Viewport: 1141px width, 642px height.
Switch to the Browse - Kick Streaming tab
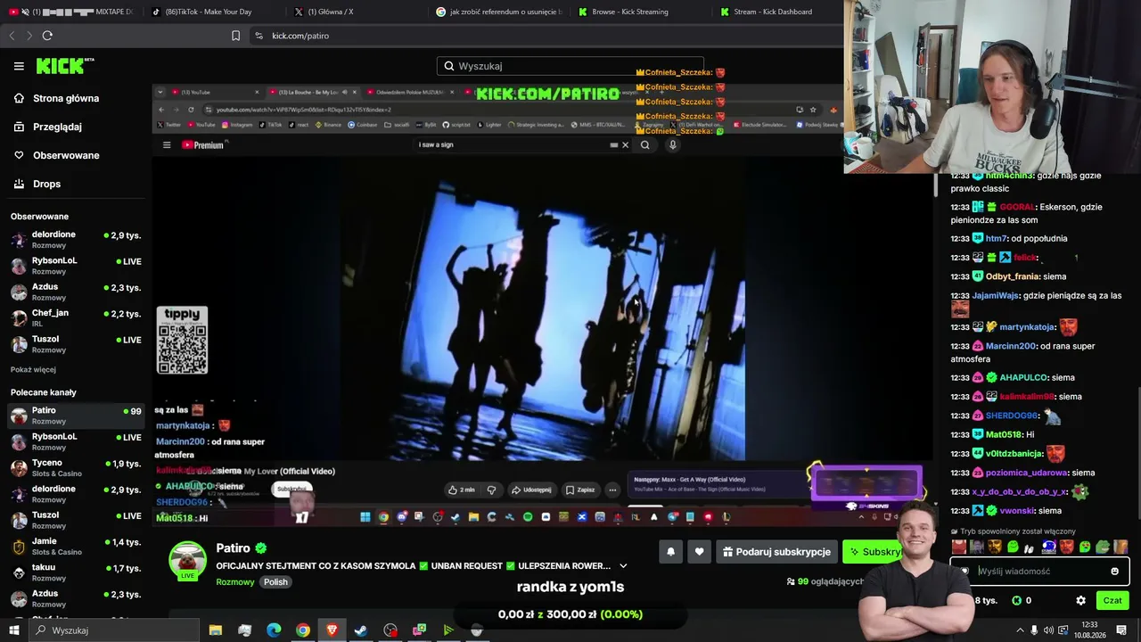coord(636,12)
